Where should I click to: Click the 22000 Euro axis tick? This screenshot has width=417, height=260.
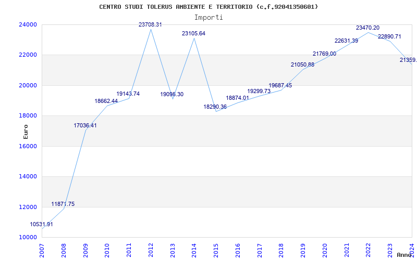[28, 55]
